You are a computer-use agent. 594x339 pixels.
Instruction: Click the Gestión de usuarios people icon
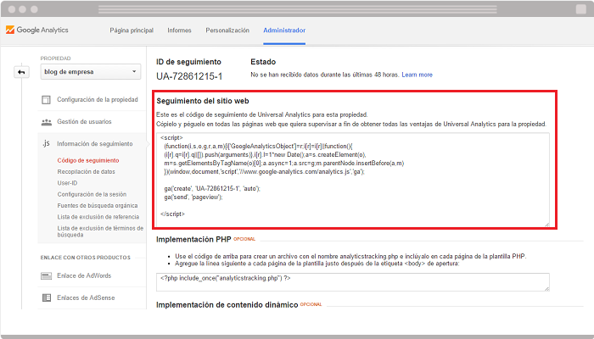coord(46,122)
